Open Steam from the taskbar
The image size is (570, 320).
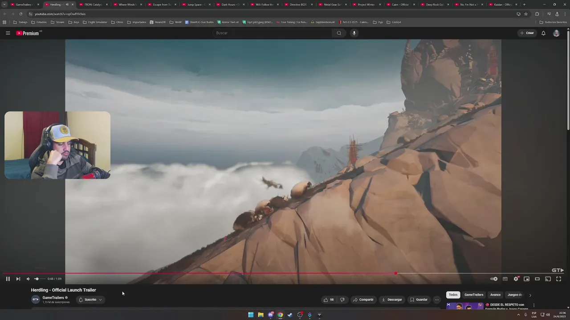point(290,315)
